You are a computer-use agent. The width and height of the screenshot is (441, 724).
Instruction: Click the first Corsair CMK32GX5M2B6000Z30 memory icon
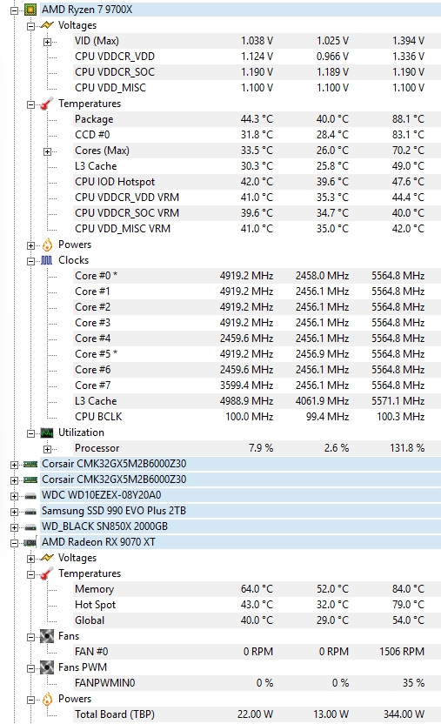[30, 464]
